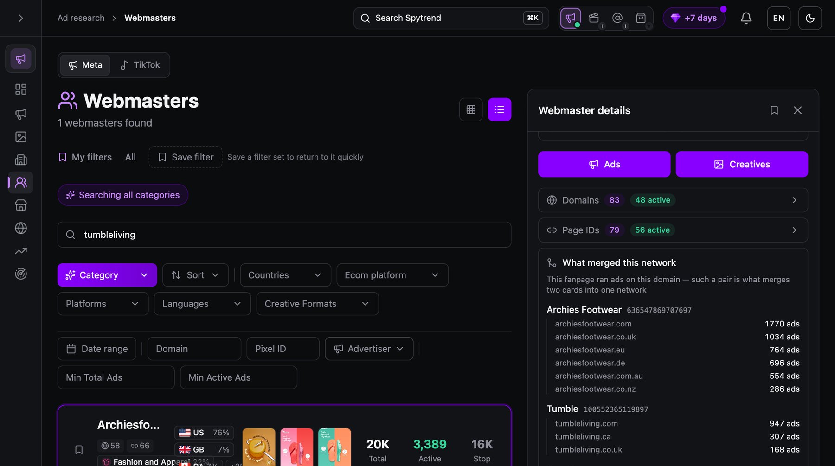Select the All filters tab

pos(130,157)
